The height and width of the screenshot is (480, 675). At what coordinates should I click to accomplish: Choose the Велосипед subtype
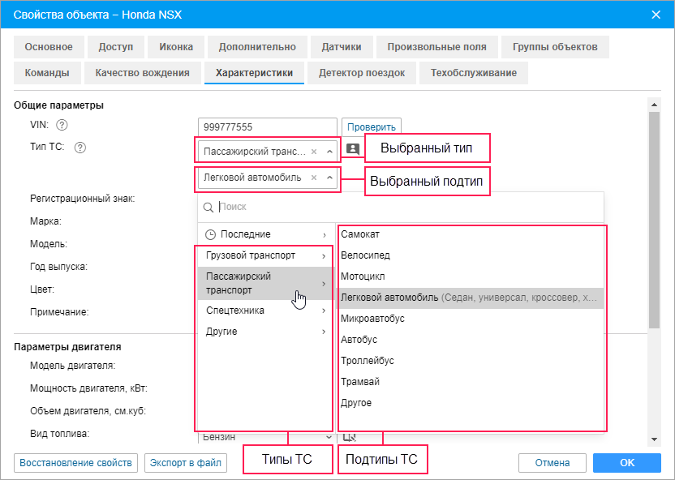471,255
